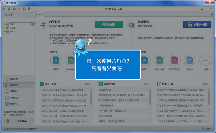Click the blue upload box toolbar icon
The width and height of the screenshot is (216, 133).
(24, 9)
